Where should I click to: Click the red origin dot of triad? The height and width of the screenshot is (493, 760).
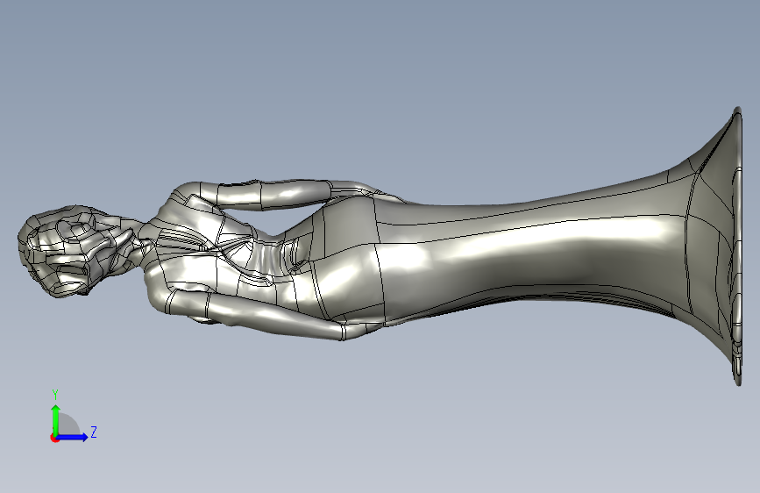[54, 438]
